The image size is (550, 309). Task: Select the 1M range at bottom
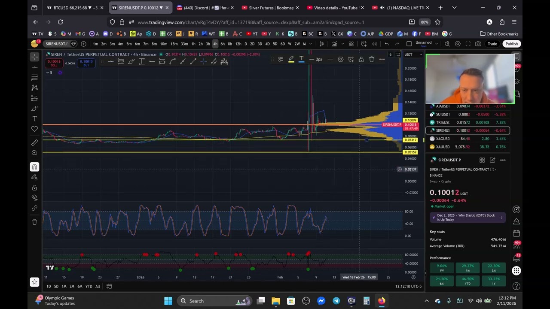(64, 287)
